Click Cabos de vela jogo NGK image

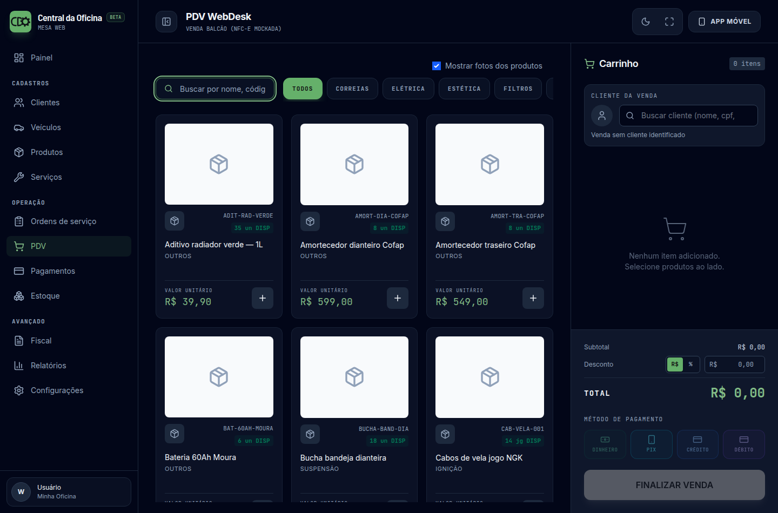[489, 377]
